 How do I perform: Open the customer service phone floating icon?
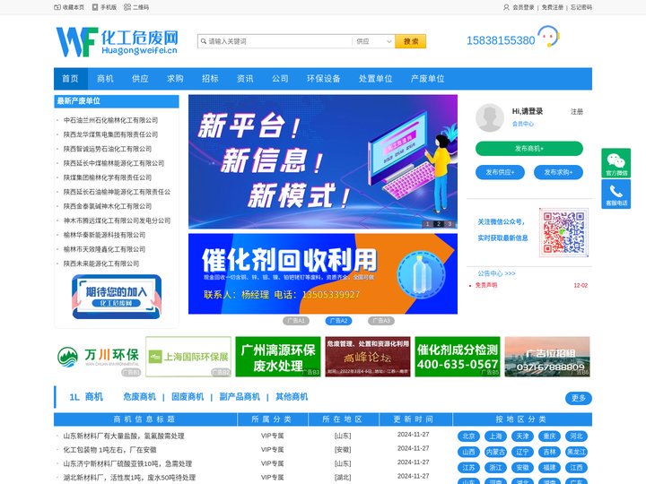click(x=615, y=194)
